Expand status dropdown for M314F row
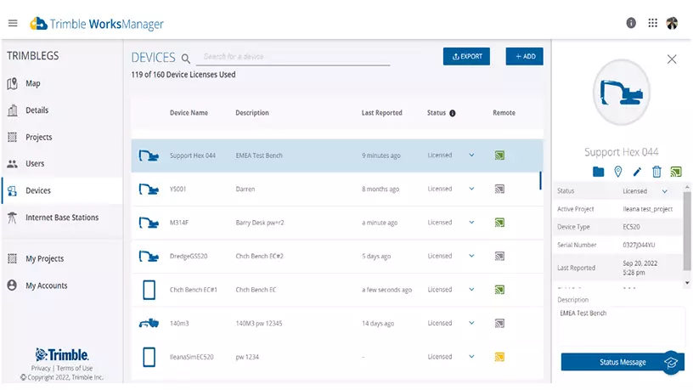 [x=471, y=223]
